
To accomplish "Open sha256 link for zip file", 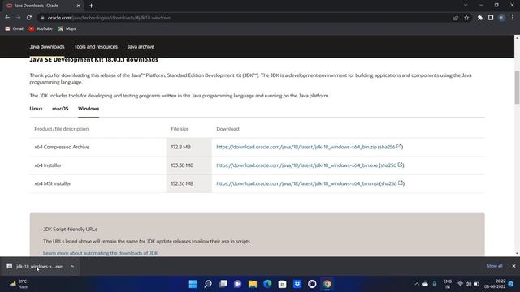I will pos(391,147).
